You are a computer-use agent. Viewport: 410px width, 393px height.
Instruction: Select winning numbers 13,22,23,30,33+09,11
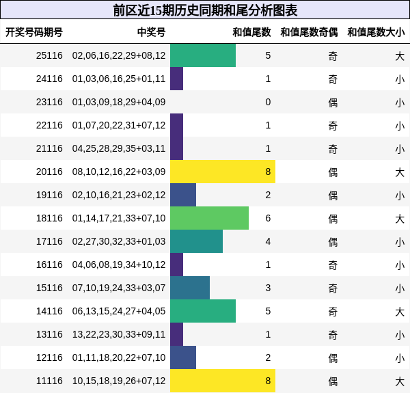119,334
